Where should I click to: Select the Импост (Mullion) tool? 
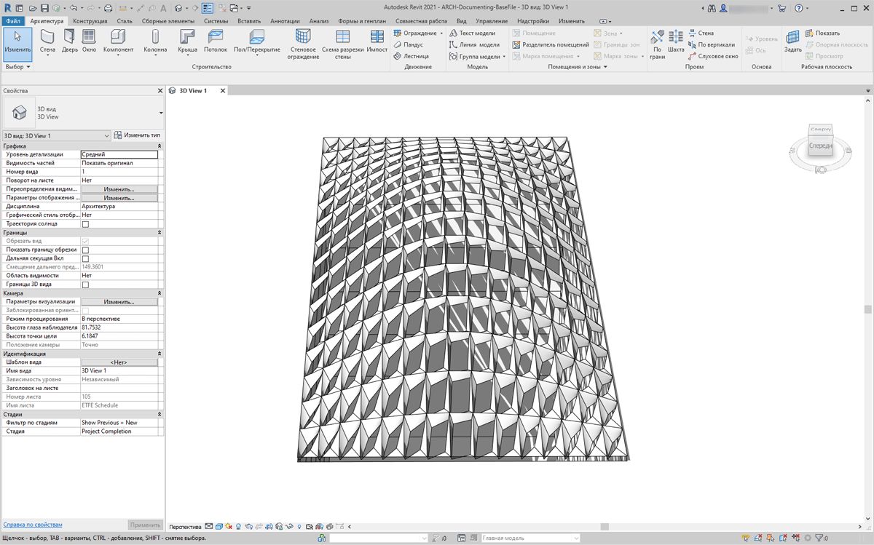pyautogui.click(x=377, y=42)
